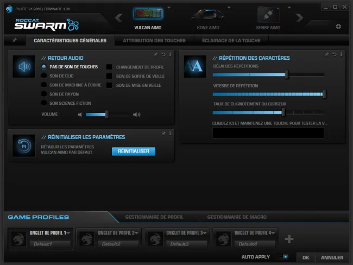Open the dropdown arrow next to Vulcan Aimo
The height and width of the screenshot is (265, 353).
169,8
